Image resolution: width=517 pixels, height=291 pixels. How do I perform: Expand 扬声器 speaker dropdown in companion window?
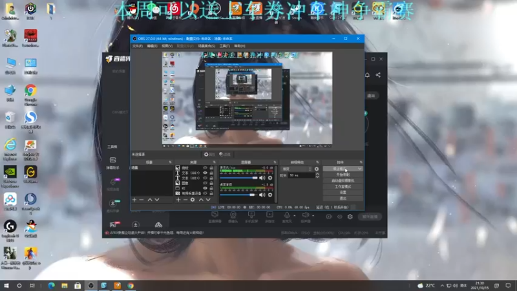(x=313, y=215)
